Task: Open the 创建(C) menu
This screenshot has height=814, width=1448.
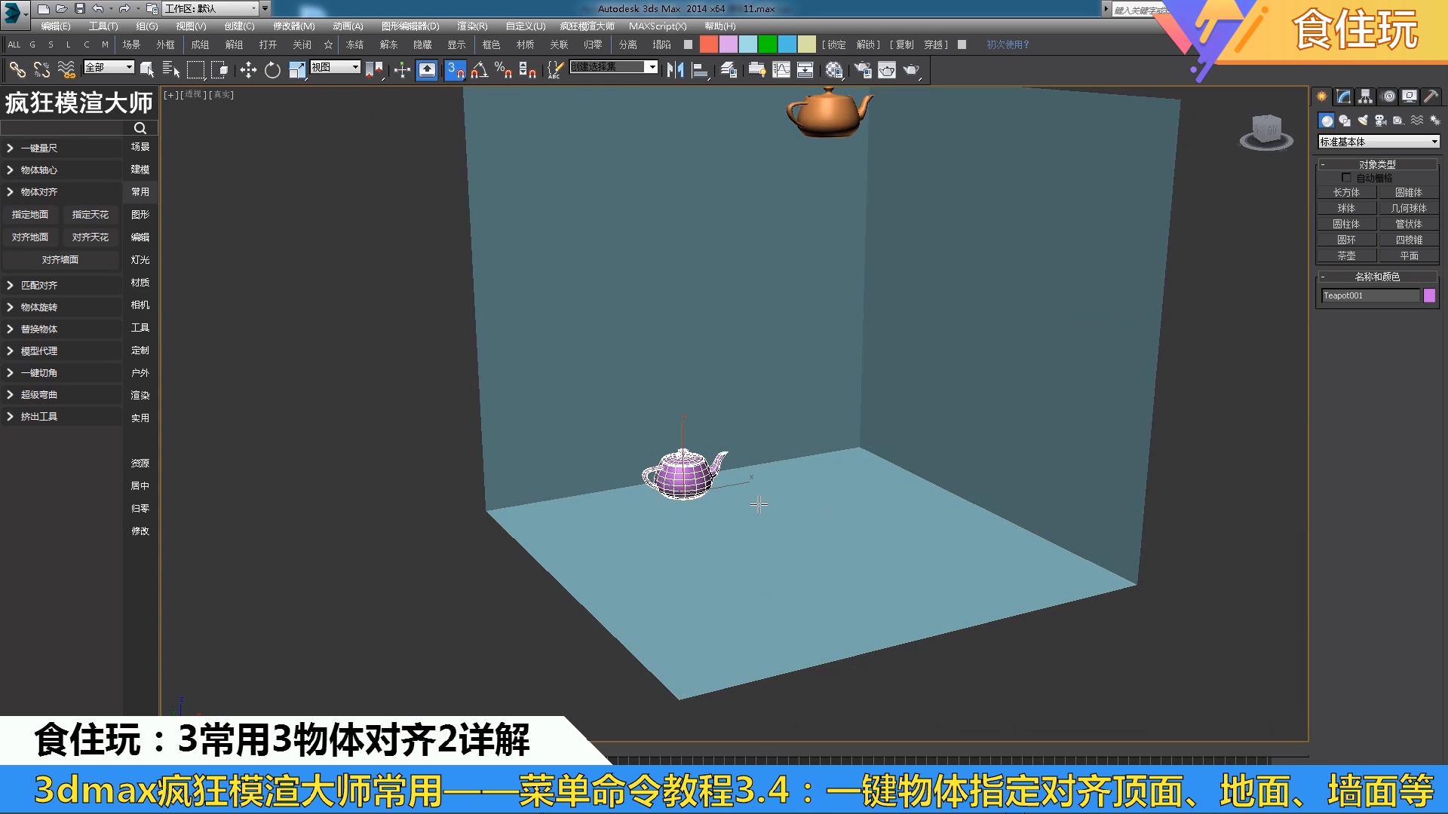Action: click(x=239, y=26)
